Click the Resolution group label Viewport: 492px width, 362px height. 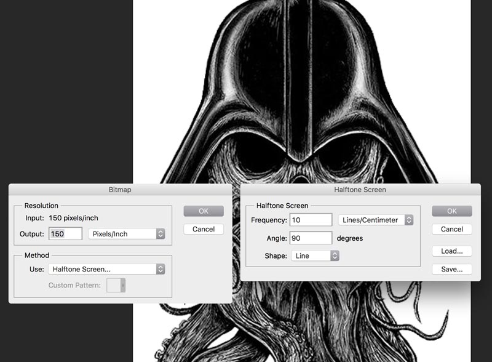[41, 206]
